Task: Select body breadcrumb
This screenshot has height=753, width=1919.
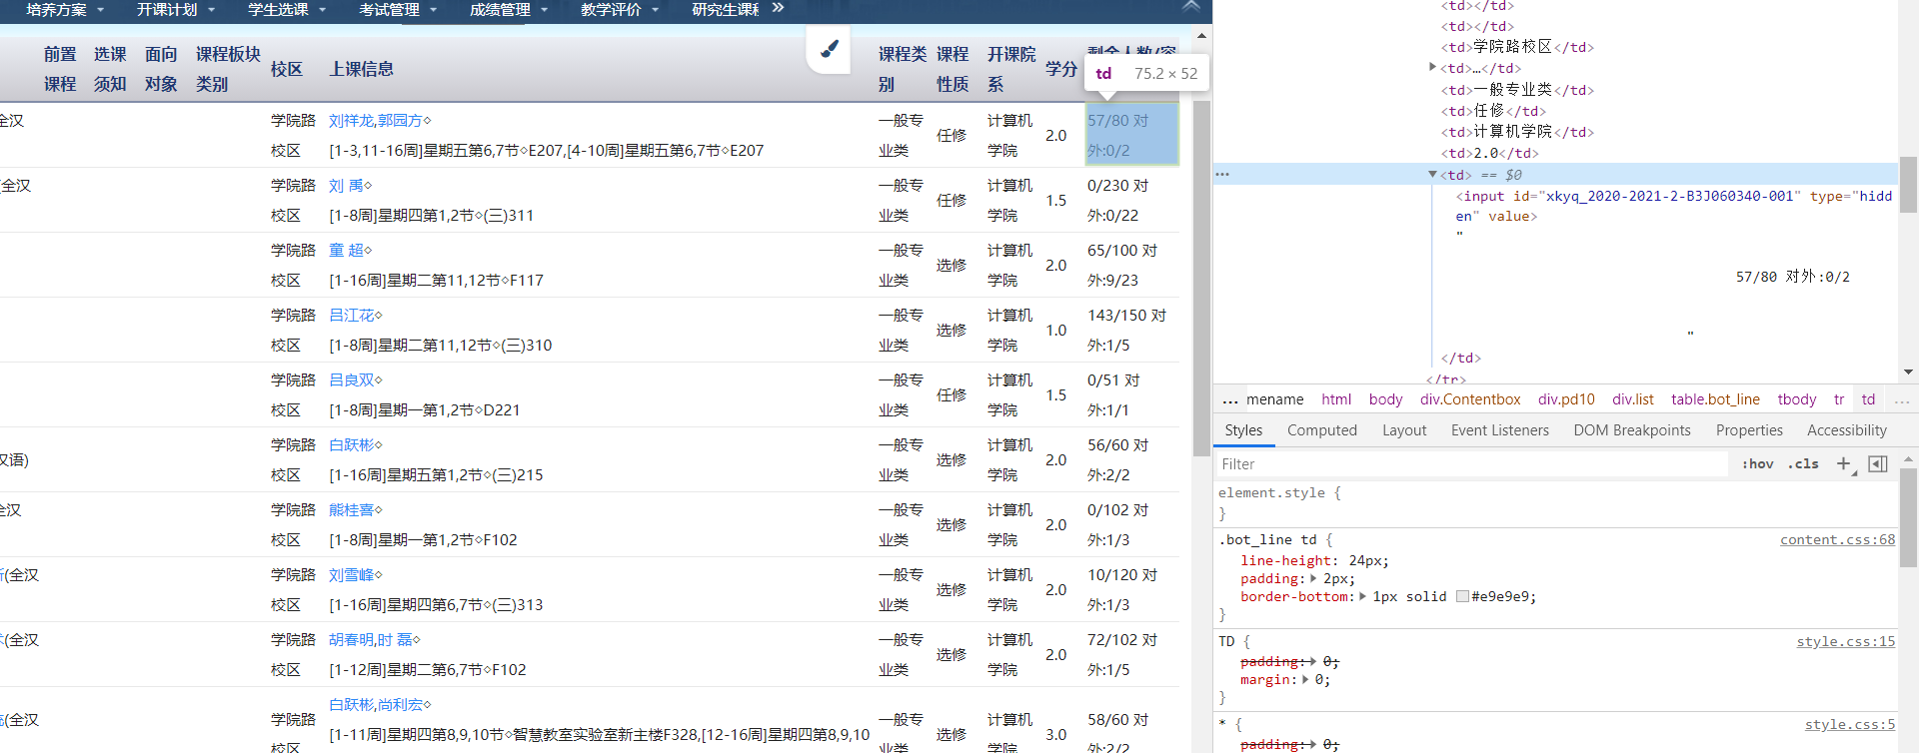Action: pyautogui.click(x=1385, y=400)
